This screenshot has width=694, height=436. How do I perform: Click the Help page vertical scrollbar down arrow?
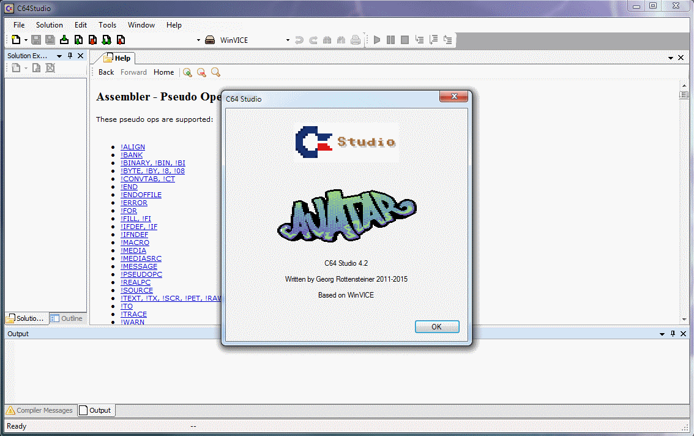pos(684,319)
